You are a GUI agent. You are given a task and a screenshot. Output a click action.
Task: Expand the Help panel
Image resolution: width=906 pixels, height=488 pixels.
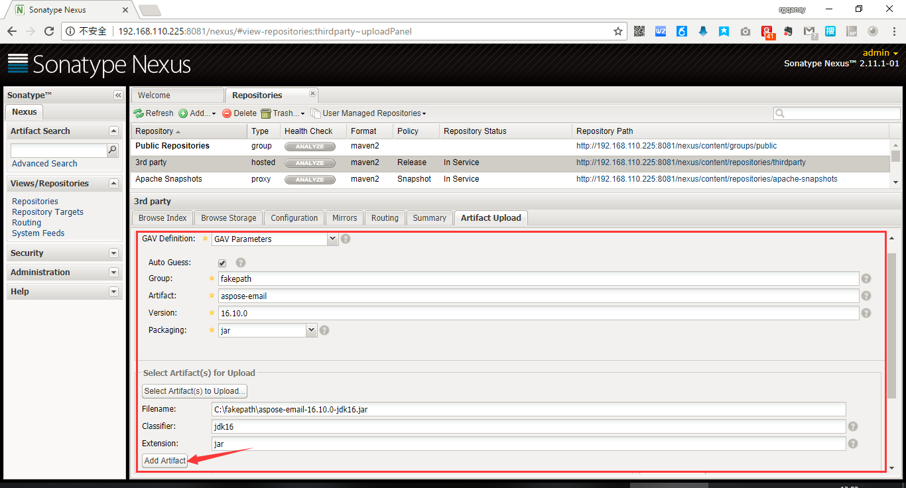pyautogui.click(x=113, y=292)
